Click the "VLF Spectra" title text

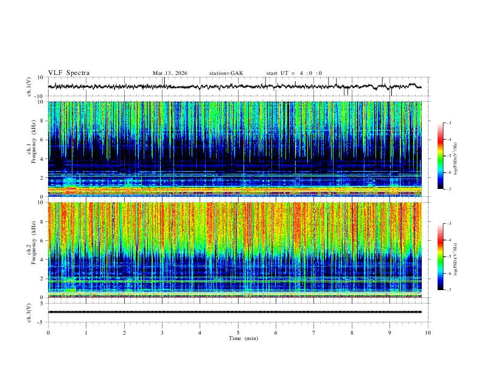(69, 73)
